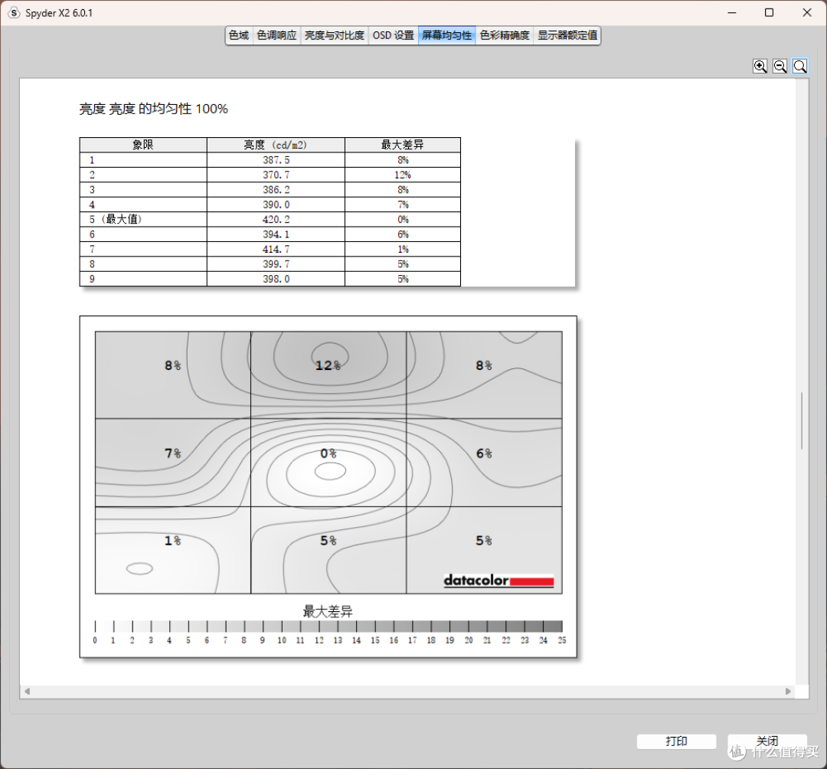Image resolution: width=827 pixels, height=769 pixels.
Task: Click the 1% cell in the table
Action: [403, 249]
